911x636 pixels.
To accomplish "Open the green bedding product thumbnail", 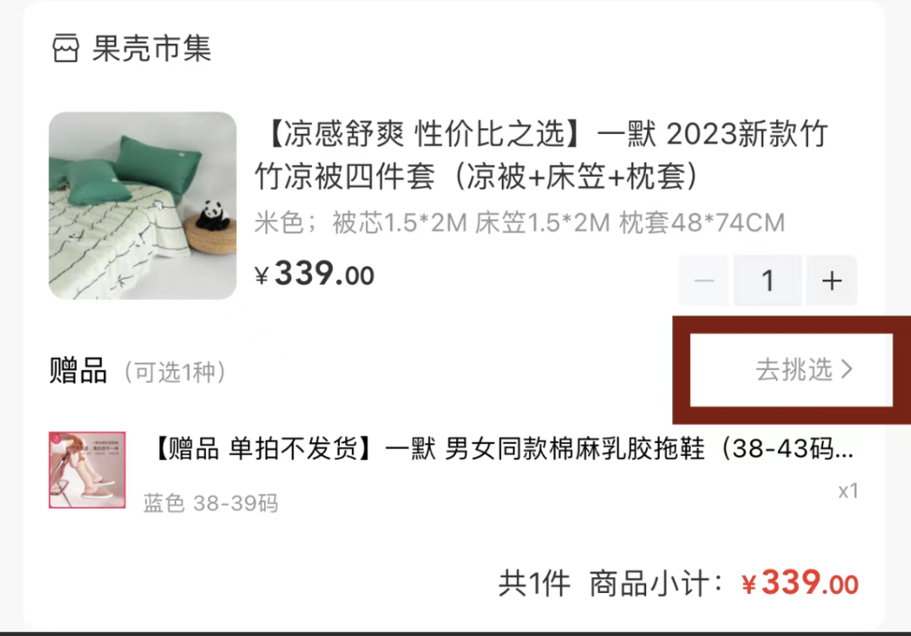I will point(143,206).
